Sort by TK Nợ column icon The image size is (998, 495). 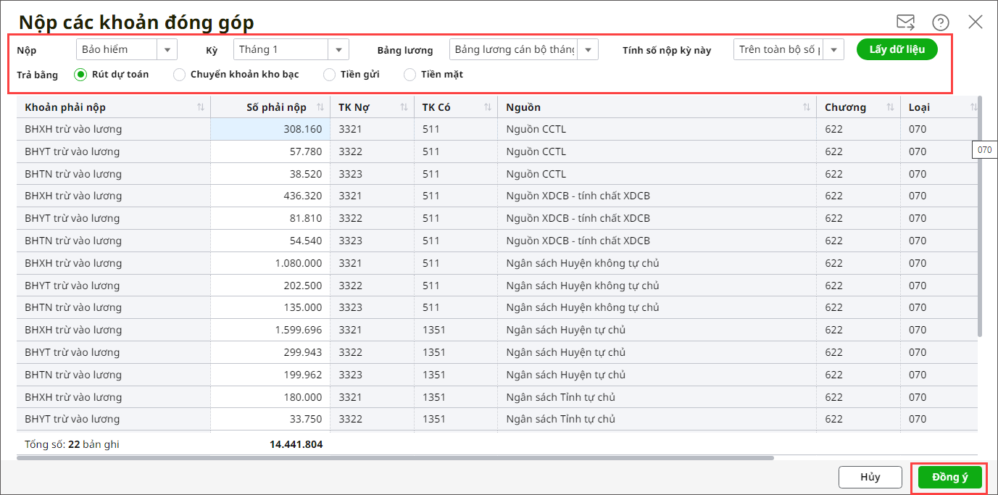coord(404,107)
